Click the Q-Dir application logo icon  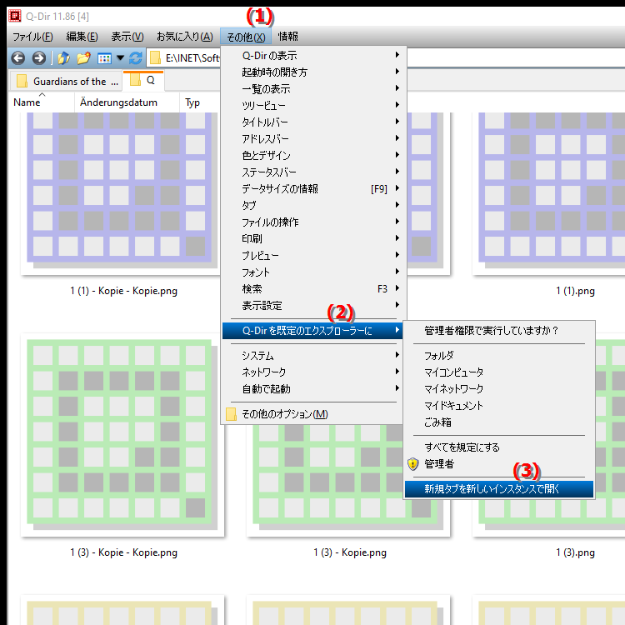tap(15, 16)
